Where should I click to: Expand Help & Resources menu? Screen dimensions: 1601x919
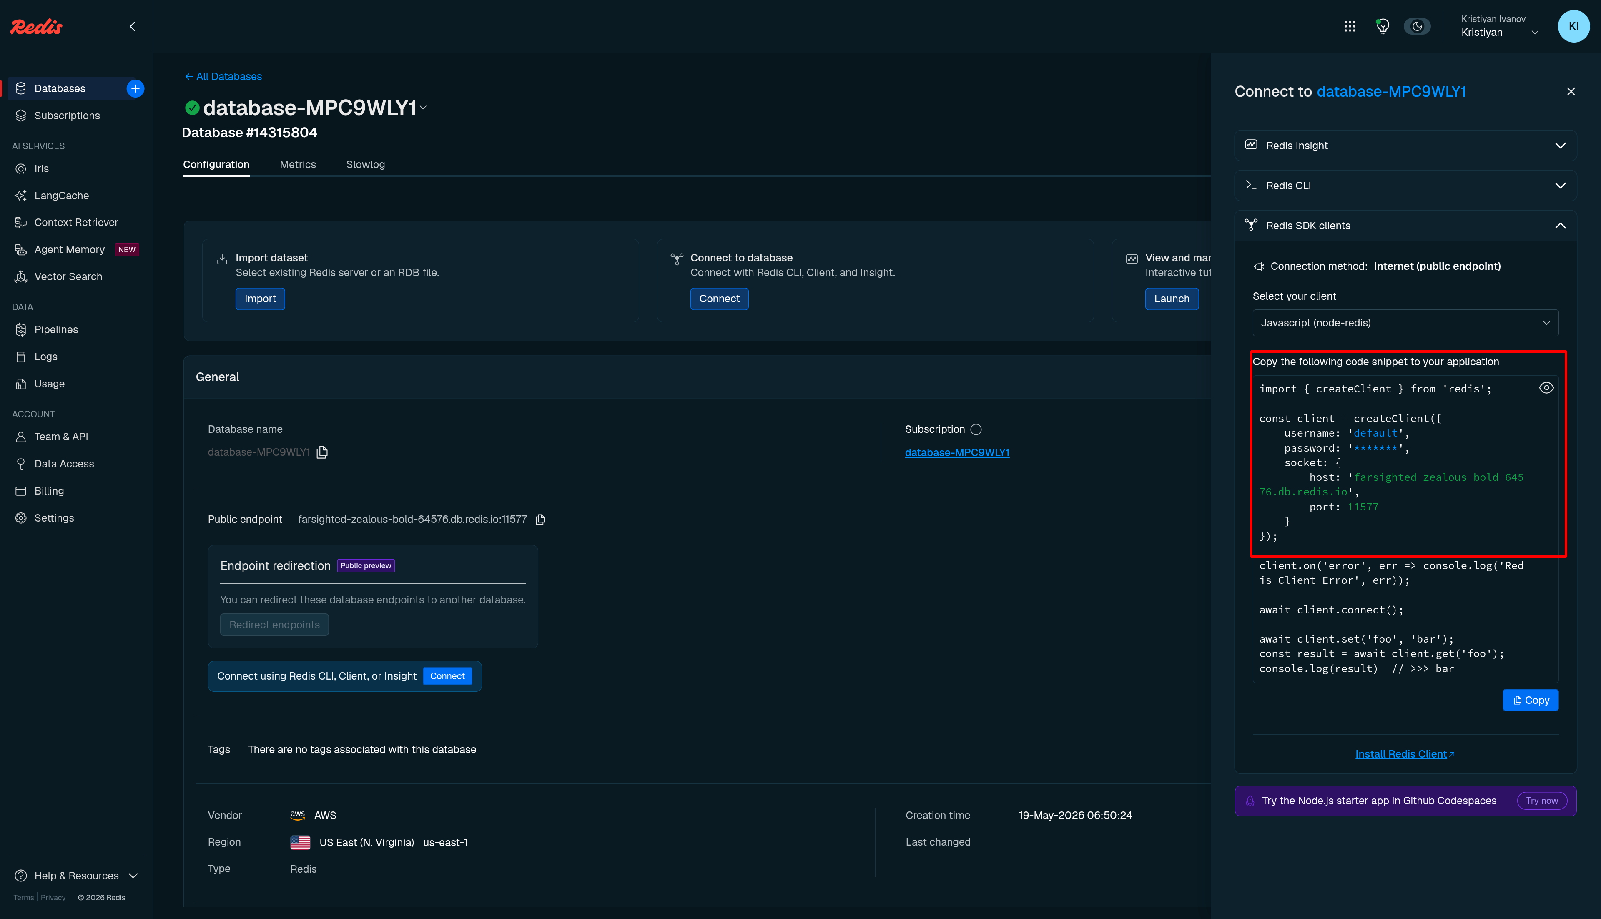(x=76, y=876)
